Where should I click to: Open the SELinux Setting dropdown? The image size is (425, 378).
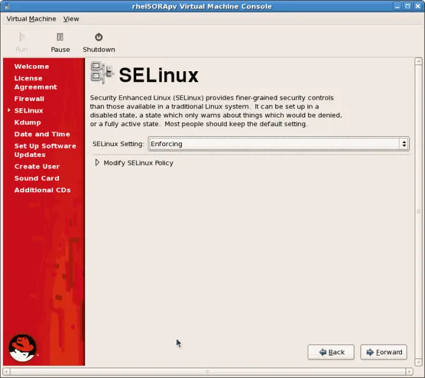(278, 144)
